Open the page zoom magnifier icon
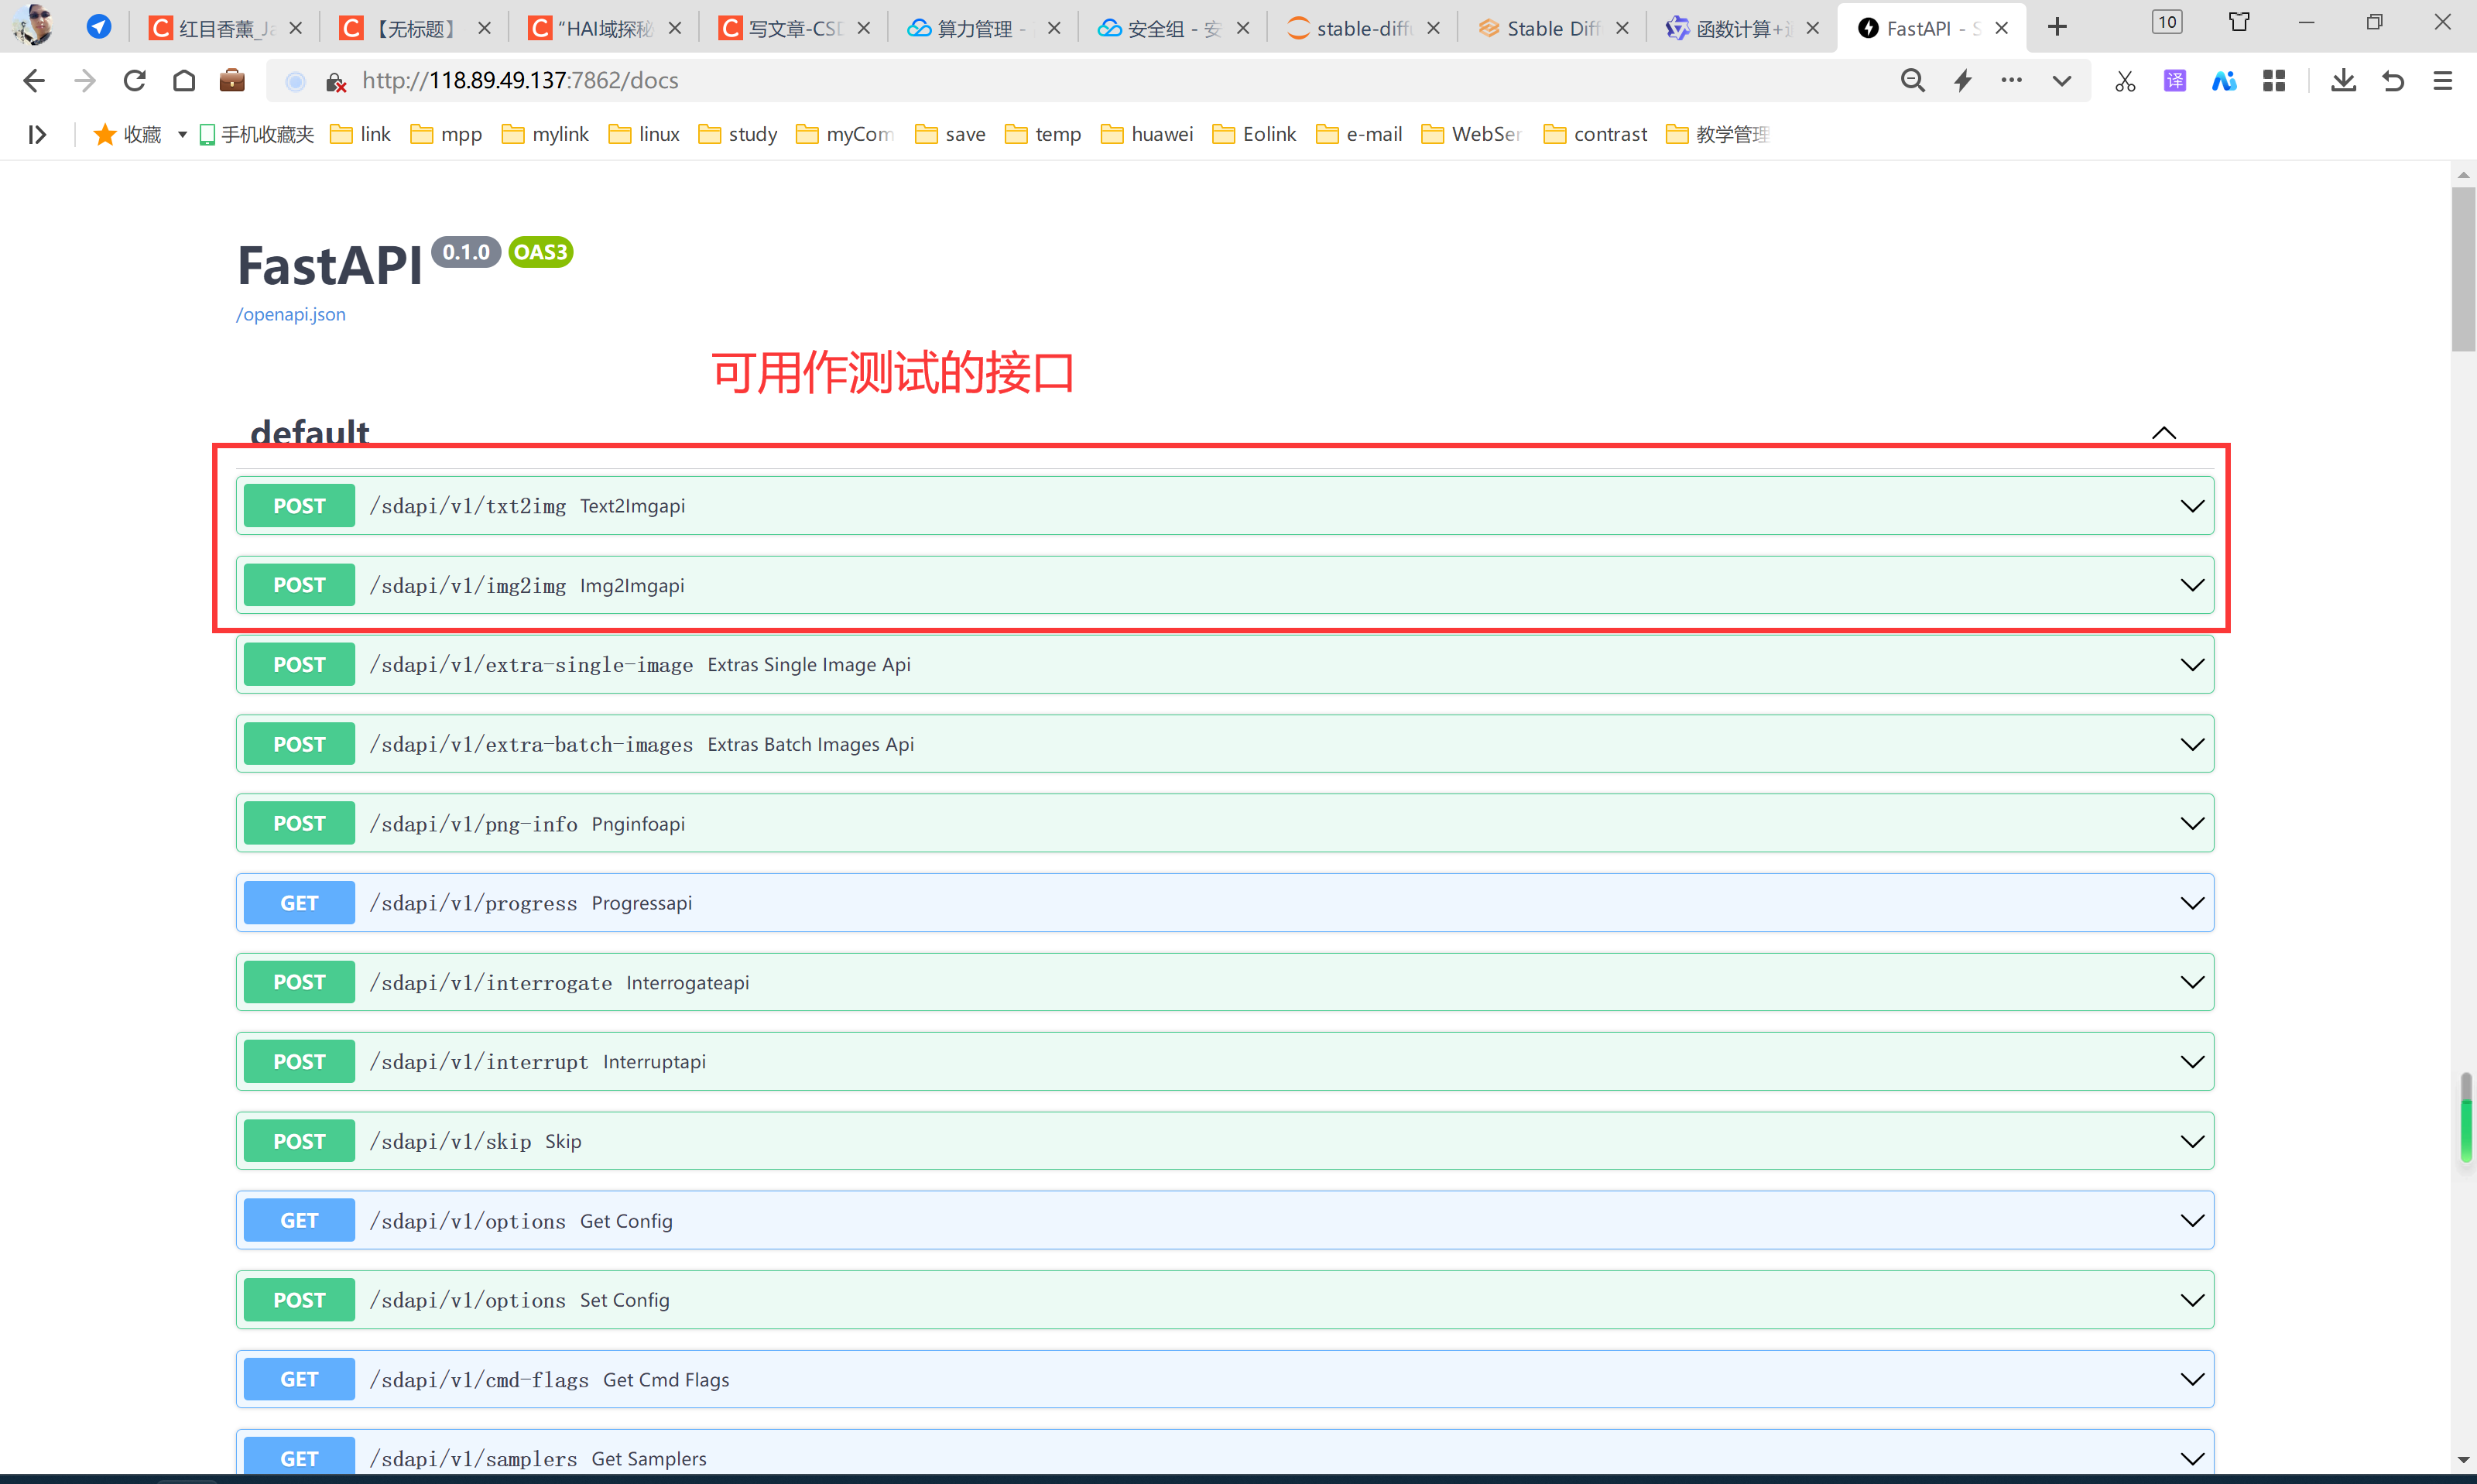2477x1484 pixels. click(x=1912, y=81)
